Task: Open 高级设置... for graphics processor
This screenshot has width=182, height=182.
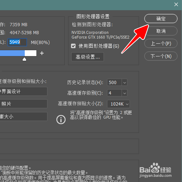Action: pyautogui.click(x=87, y=57)
